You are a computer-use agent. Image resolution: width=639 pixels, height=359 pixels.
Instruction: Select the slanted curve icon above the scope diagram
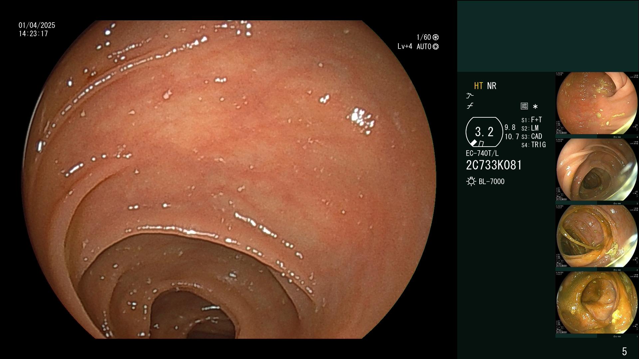click(x=470, y=106)
